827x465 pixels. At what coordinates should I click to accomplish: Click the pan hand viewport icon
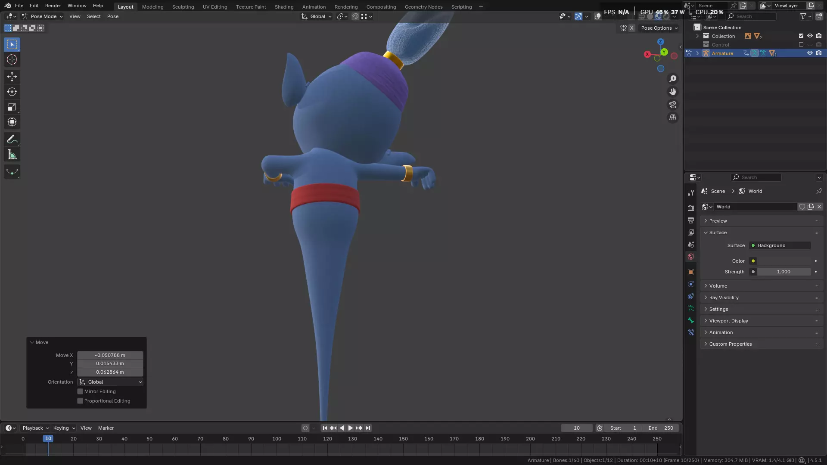[673, 92]
